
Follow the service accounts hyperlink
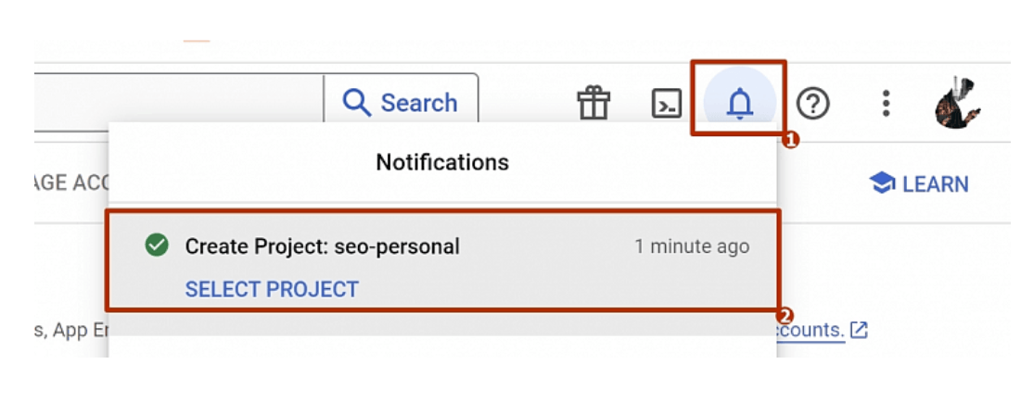point(810,330)
